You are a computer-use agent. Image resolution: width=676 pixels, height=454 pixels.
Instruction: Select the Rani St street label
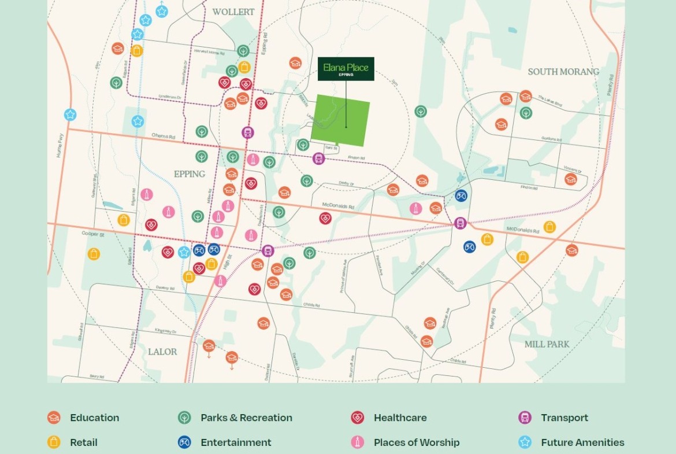[331, 148]
